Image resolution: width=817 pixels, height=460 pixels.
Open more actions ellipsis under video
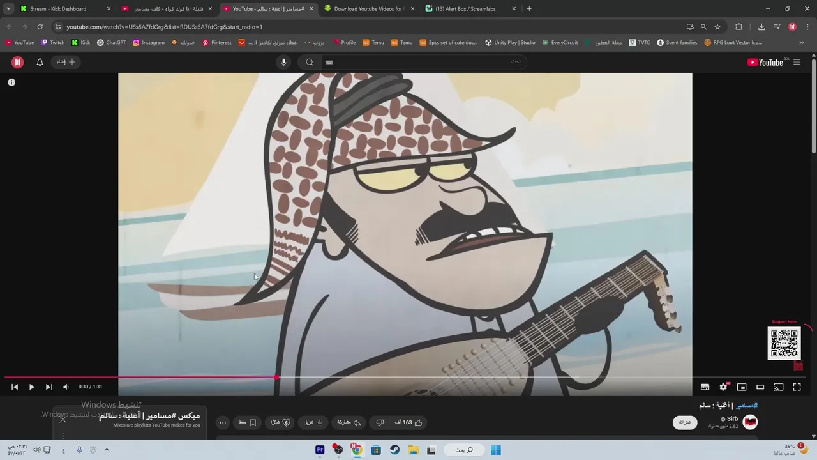click(222, 422)
